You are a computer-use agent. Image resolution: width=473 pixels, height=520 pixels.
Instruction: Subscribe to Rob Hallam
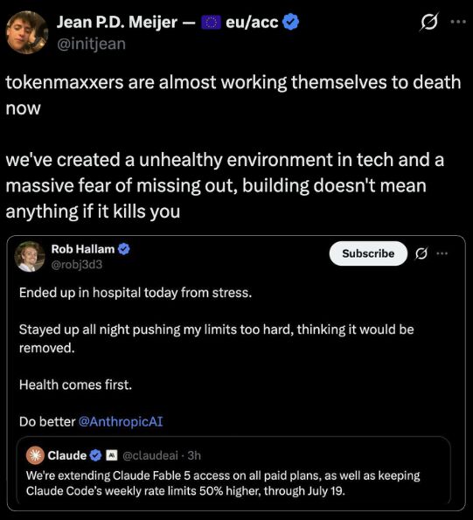368,253
